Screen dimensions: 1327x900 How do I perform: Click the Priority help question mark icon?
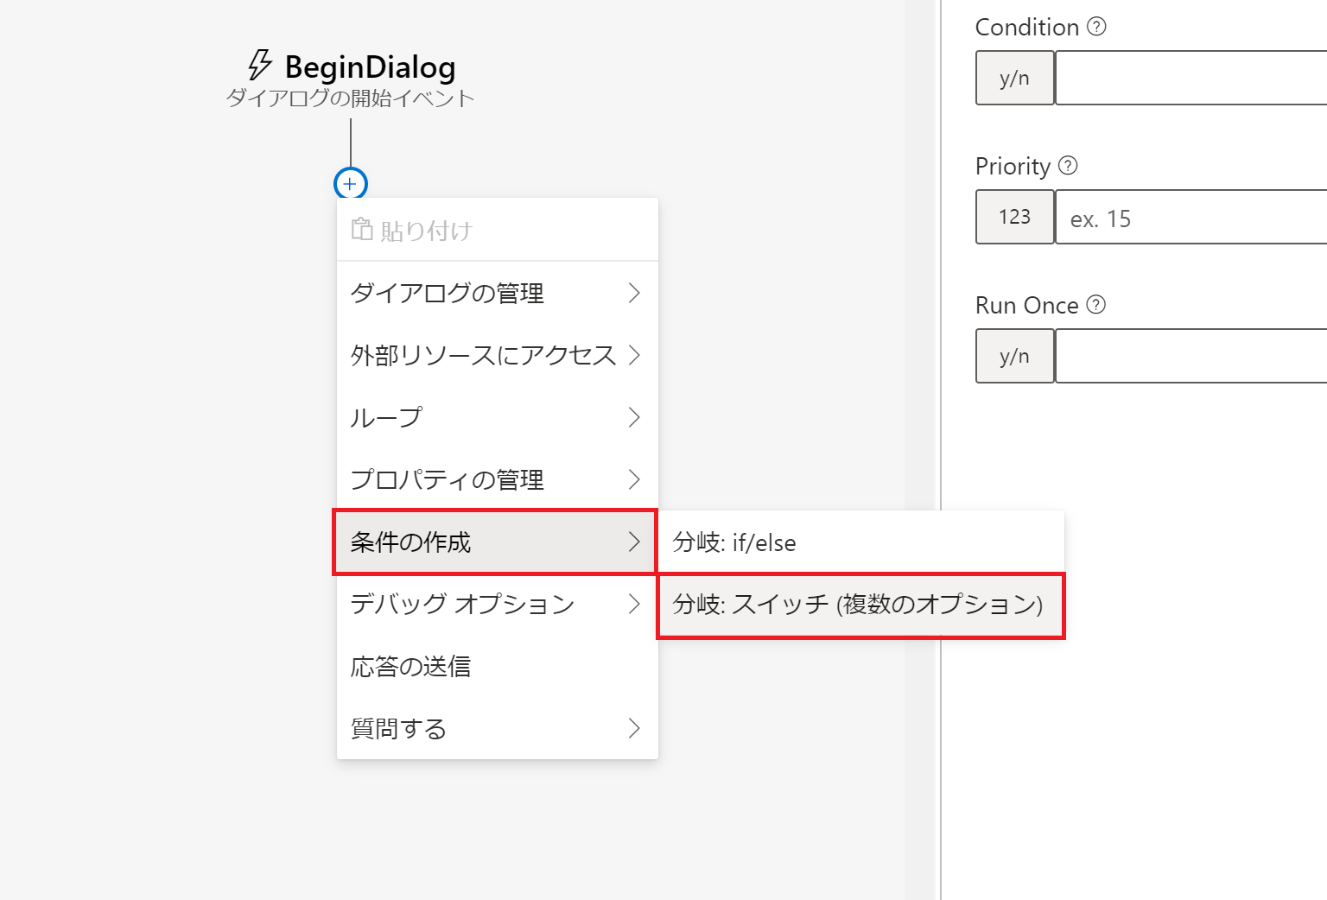(1069, 166)
